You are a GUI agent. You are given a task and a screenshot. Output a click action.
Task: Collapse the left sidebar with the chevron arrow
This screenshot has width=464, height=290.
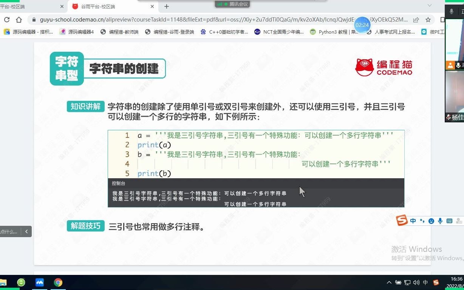point(26,231)
